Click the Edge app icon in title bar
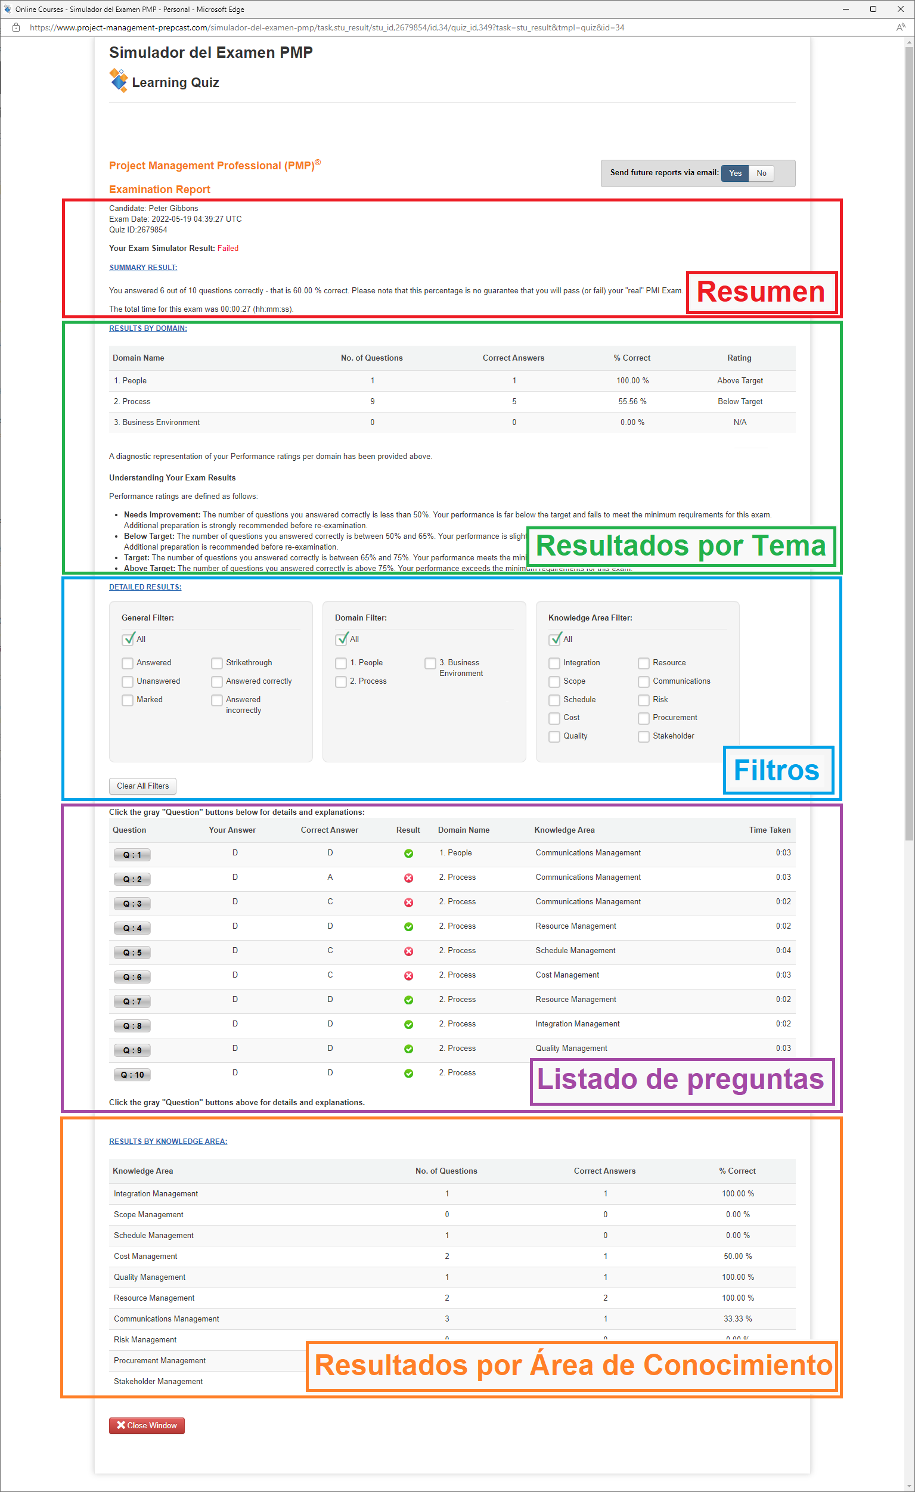The height and width of the screenshot is (1492, 915). 7,9
